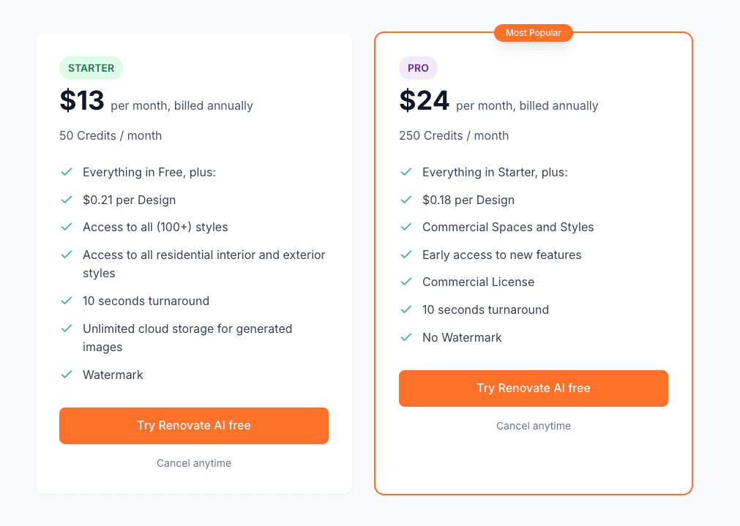The height and width of the screenshot is (526, 740).
Task: Click checkmark beside residential interior and exterior styles
Action: point(67,255)
